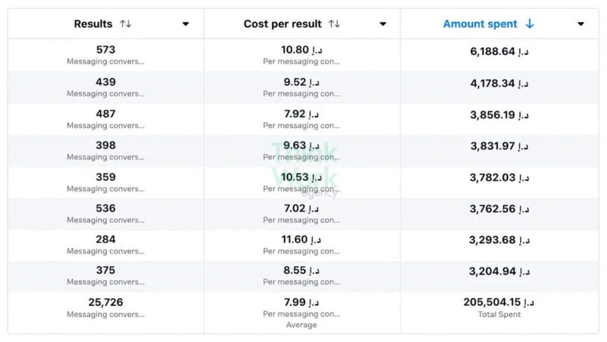Open the 573 messaging conversations result
Viewport: 607px width, 342px height.
(106, 55)
